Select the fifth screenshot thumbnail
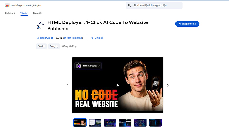229x133 pixels. 140,123
